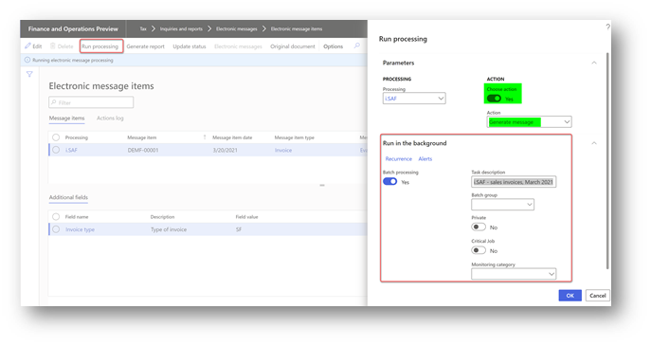Open the i.SAF processing link
The width and height of the screenshot is (651, 346).
coord(71,151)
